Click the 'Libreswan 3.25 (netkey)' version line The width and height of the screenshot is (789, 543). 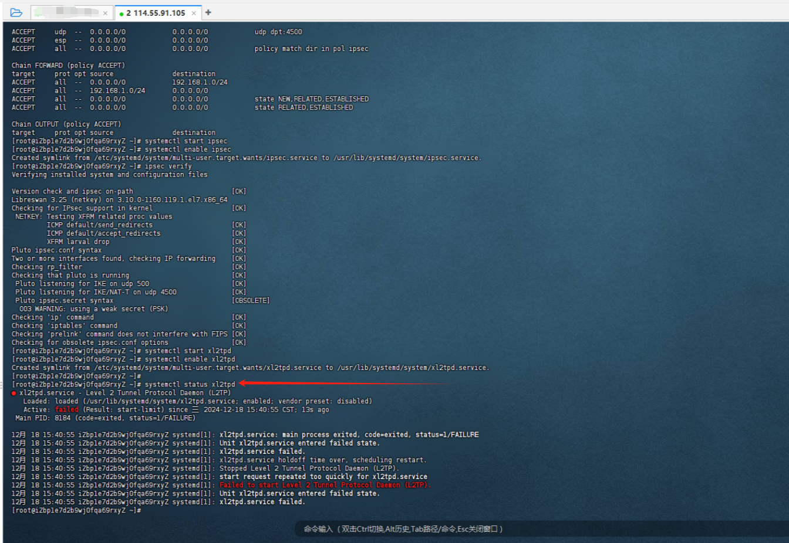pos(119,200)
